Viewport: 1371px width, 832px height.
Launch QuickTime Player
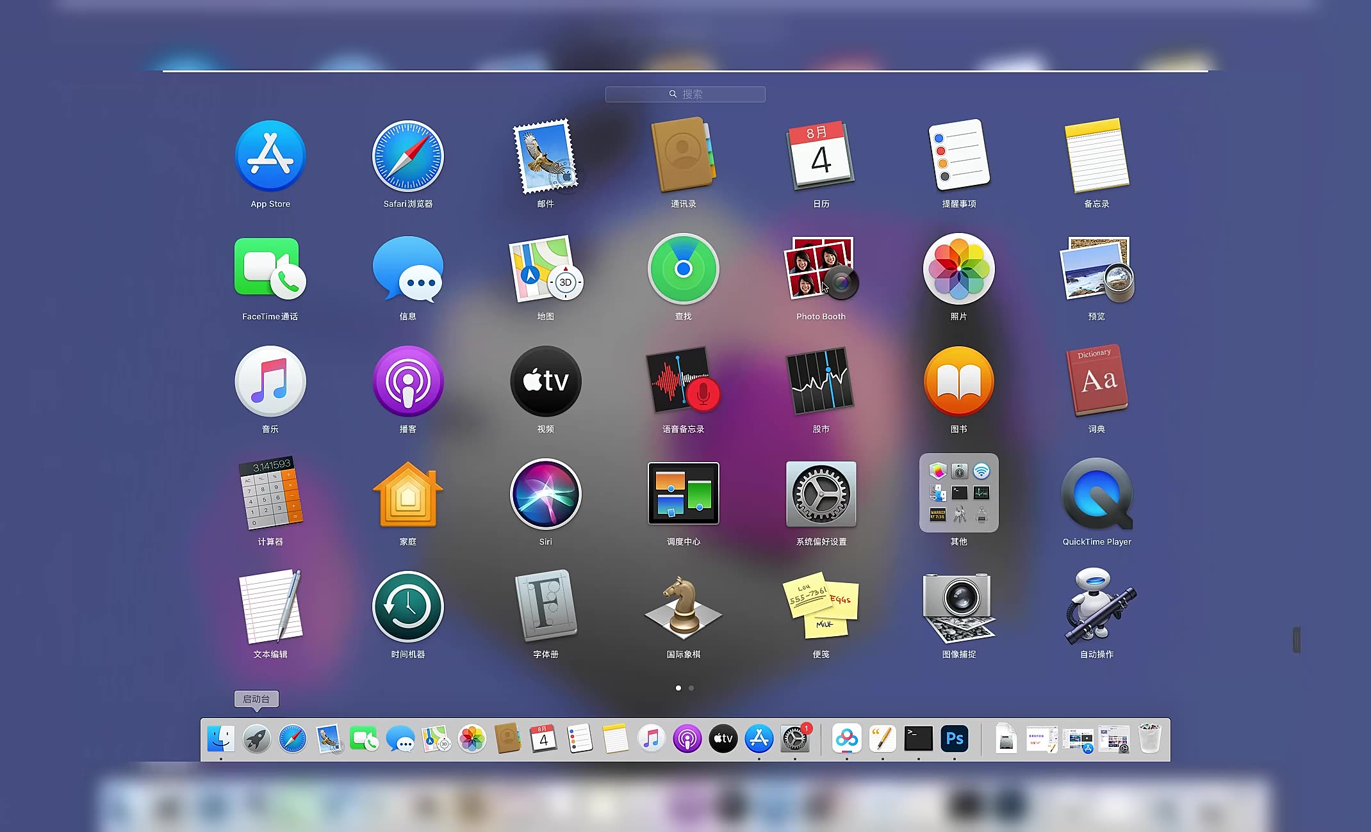pos(1097,494)
